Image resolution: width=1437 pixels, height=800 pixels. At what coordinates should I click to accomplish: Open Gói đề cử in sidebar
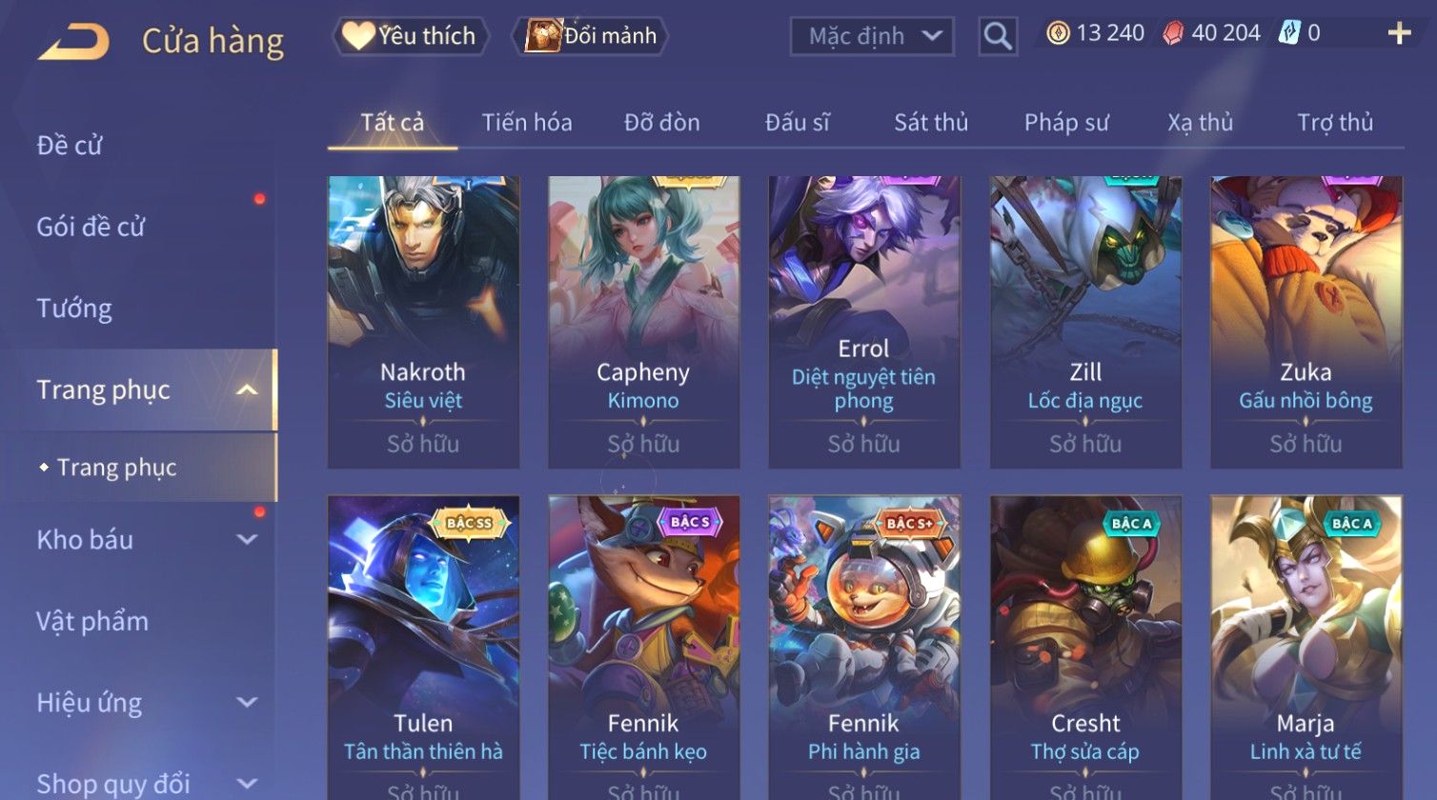(91, 227)
